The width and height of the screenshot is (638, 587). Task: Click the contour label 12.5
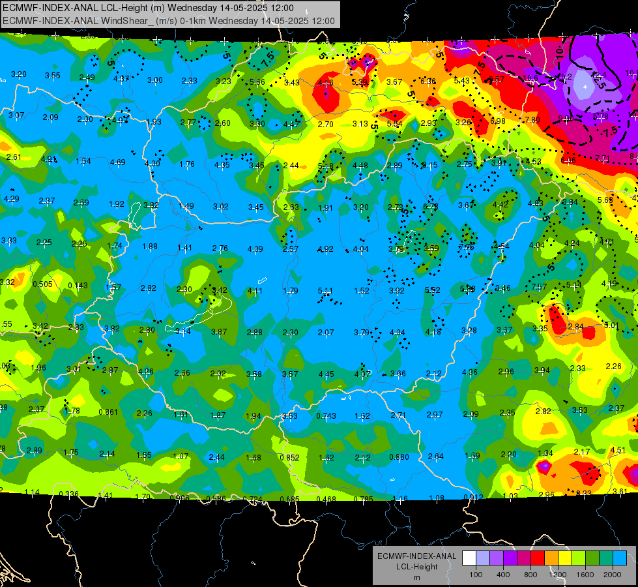click(x=600, y=80)
